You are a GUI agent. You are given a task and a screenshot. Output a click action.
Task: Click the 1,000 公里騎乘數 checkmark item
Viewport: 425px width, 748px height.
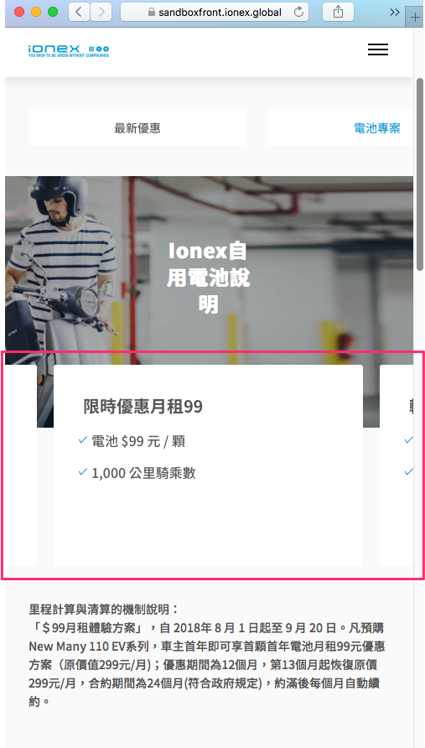(x=137, y=473)
